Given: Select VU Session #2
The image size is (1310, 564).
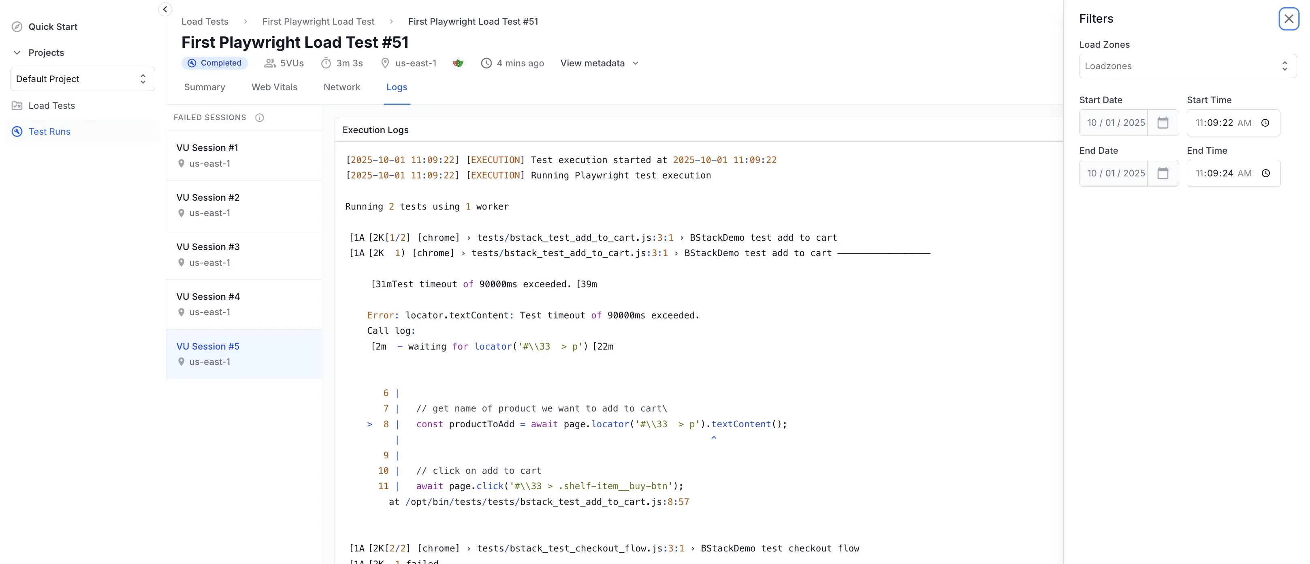Looking at the screenshot, I should tap(243, 205).
